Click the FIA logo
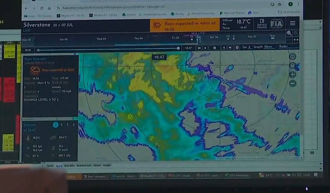This screenshot has height=193, width=330. pos(277,24)
